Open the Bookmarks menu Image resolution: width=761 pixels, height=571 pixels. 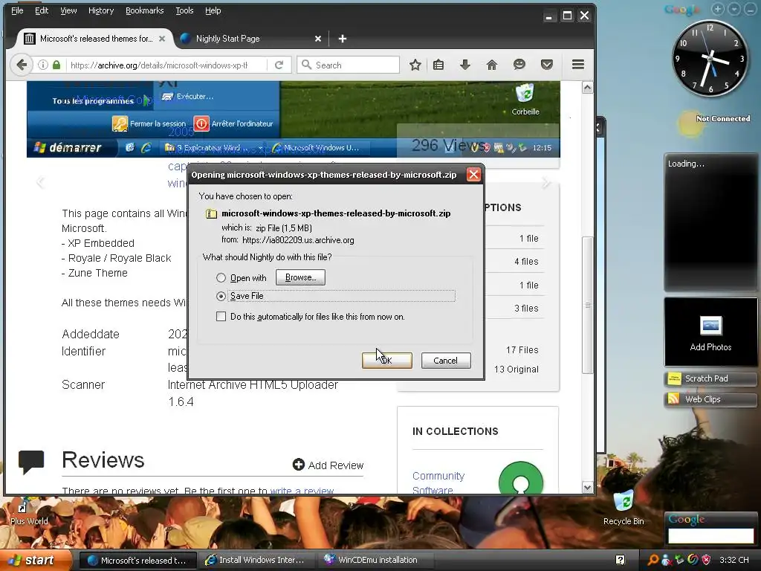point(145,10)
